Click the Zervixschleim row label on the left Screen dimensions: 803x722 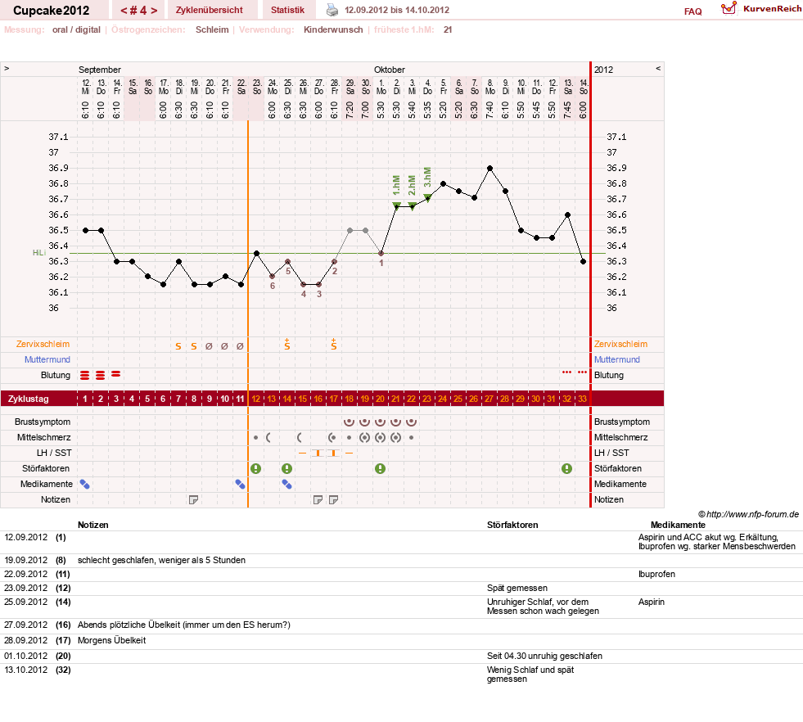point(43,344)
